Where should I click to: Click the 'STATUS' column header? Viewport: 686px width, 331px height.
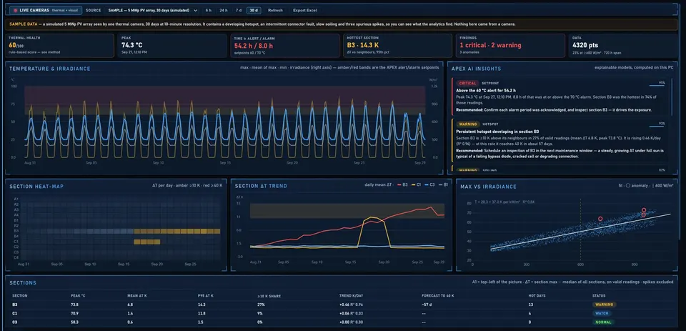coord(599,295)
